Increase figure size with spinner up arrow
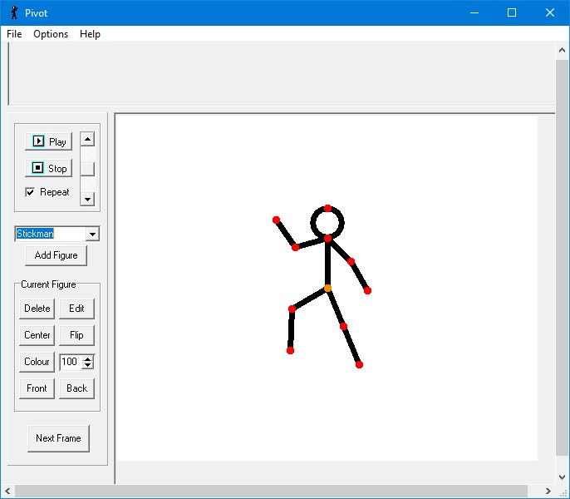 tap(88, 358)
